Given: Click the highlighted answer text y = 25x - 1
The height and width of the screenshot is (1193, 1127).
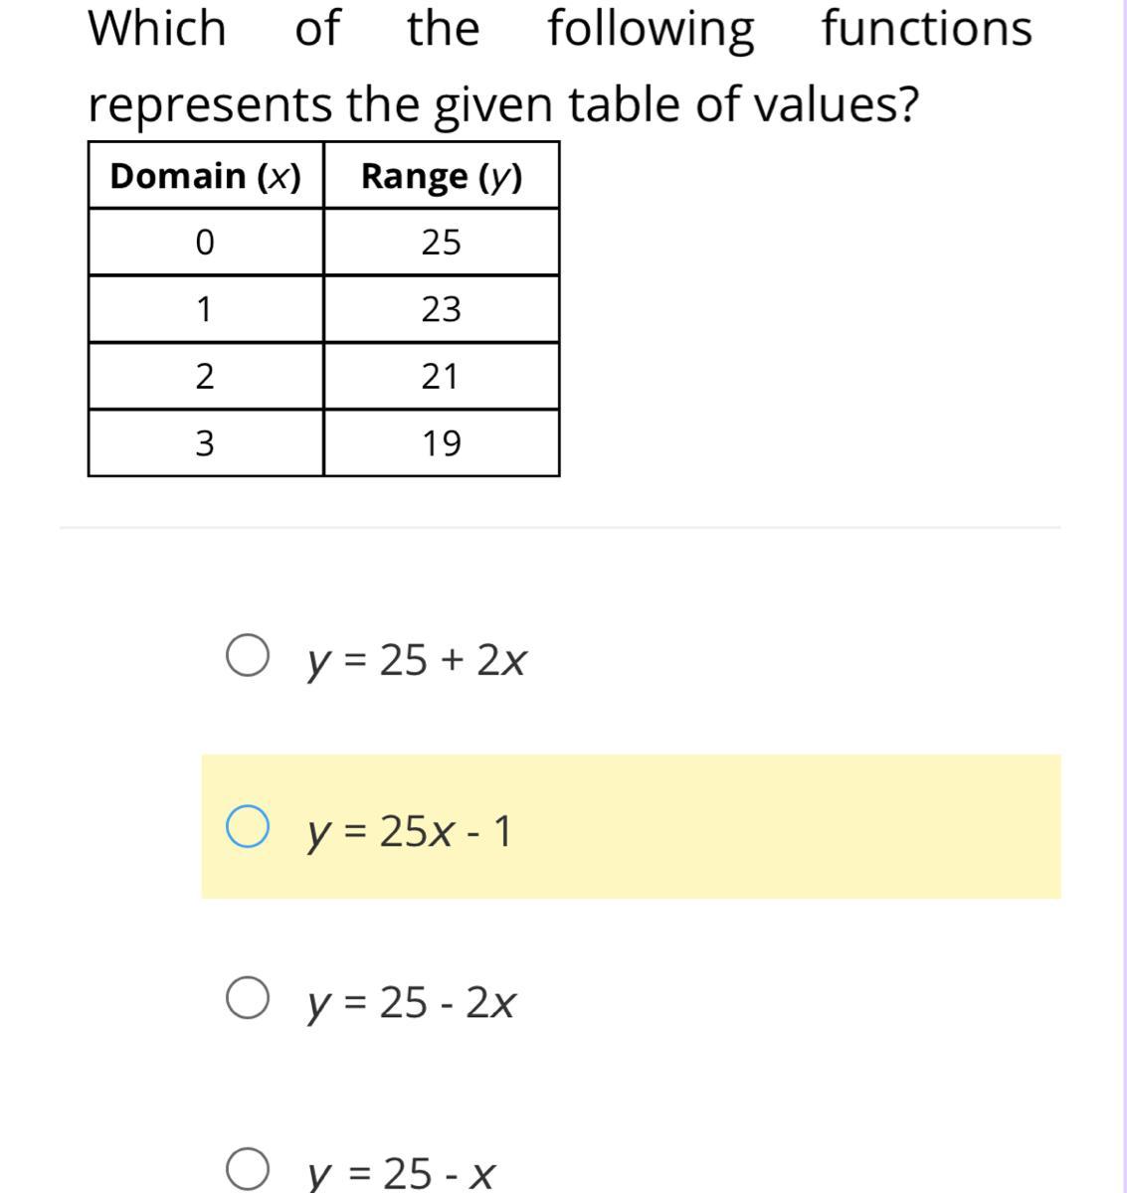Looking at the screenshot, I should point(409,831).
